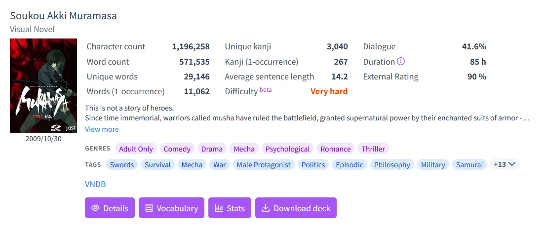Click the Swords tag
The image size is (546, 227).
pos(122,165)
